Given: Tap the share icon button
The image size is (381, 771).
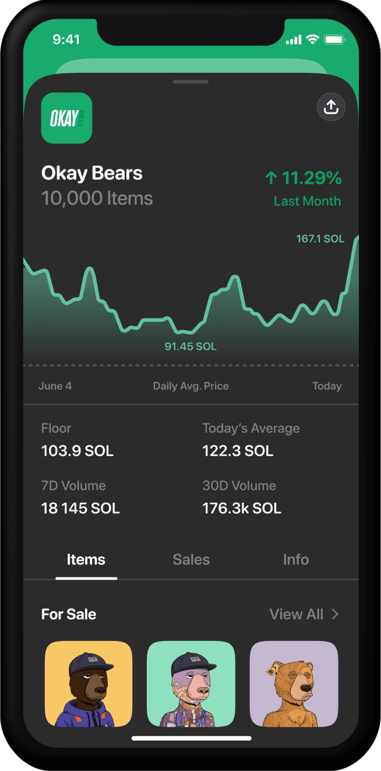Looking at the screenshot, I should point(331,107).
